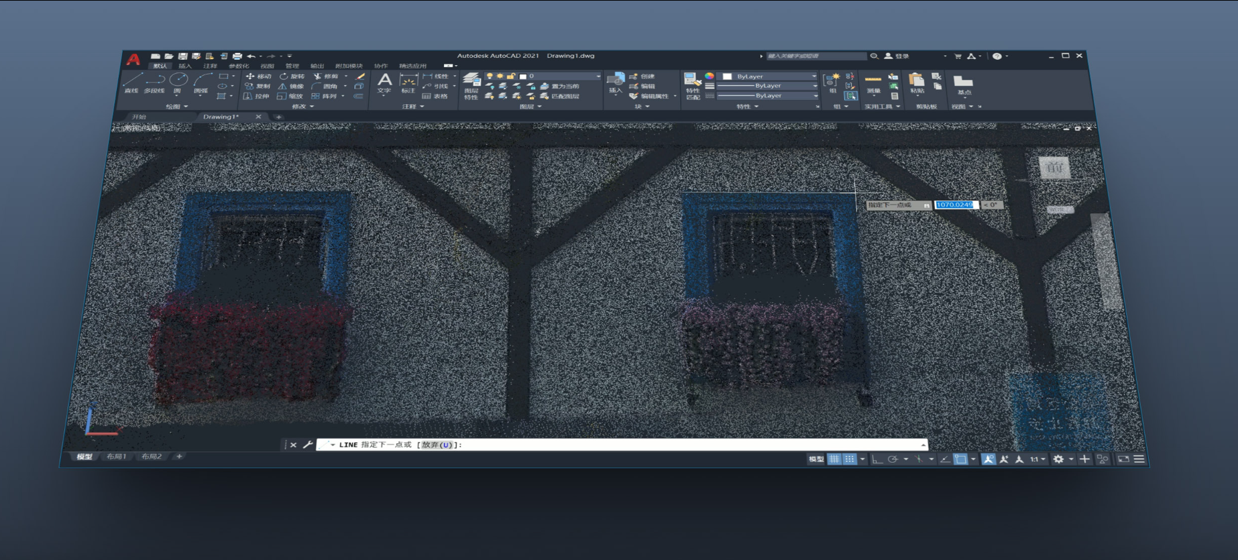The width and height of the screenshot is (1238, 560).
Task: Expand the Draw (绘图) panel
Action: pyautogui.click(x=177, y=107)
